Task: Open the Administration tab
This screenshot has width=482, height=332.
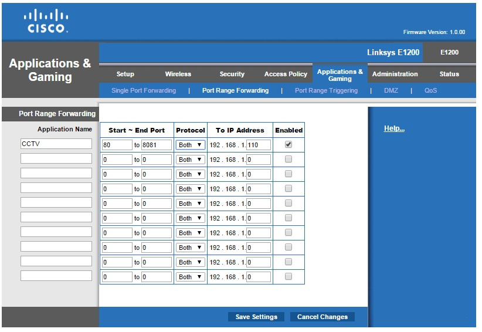Action: click(395, 74)
